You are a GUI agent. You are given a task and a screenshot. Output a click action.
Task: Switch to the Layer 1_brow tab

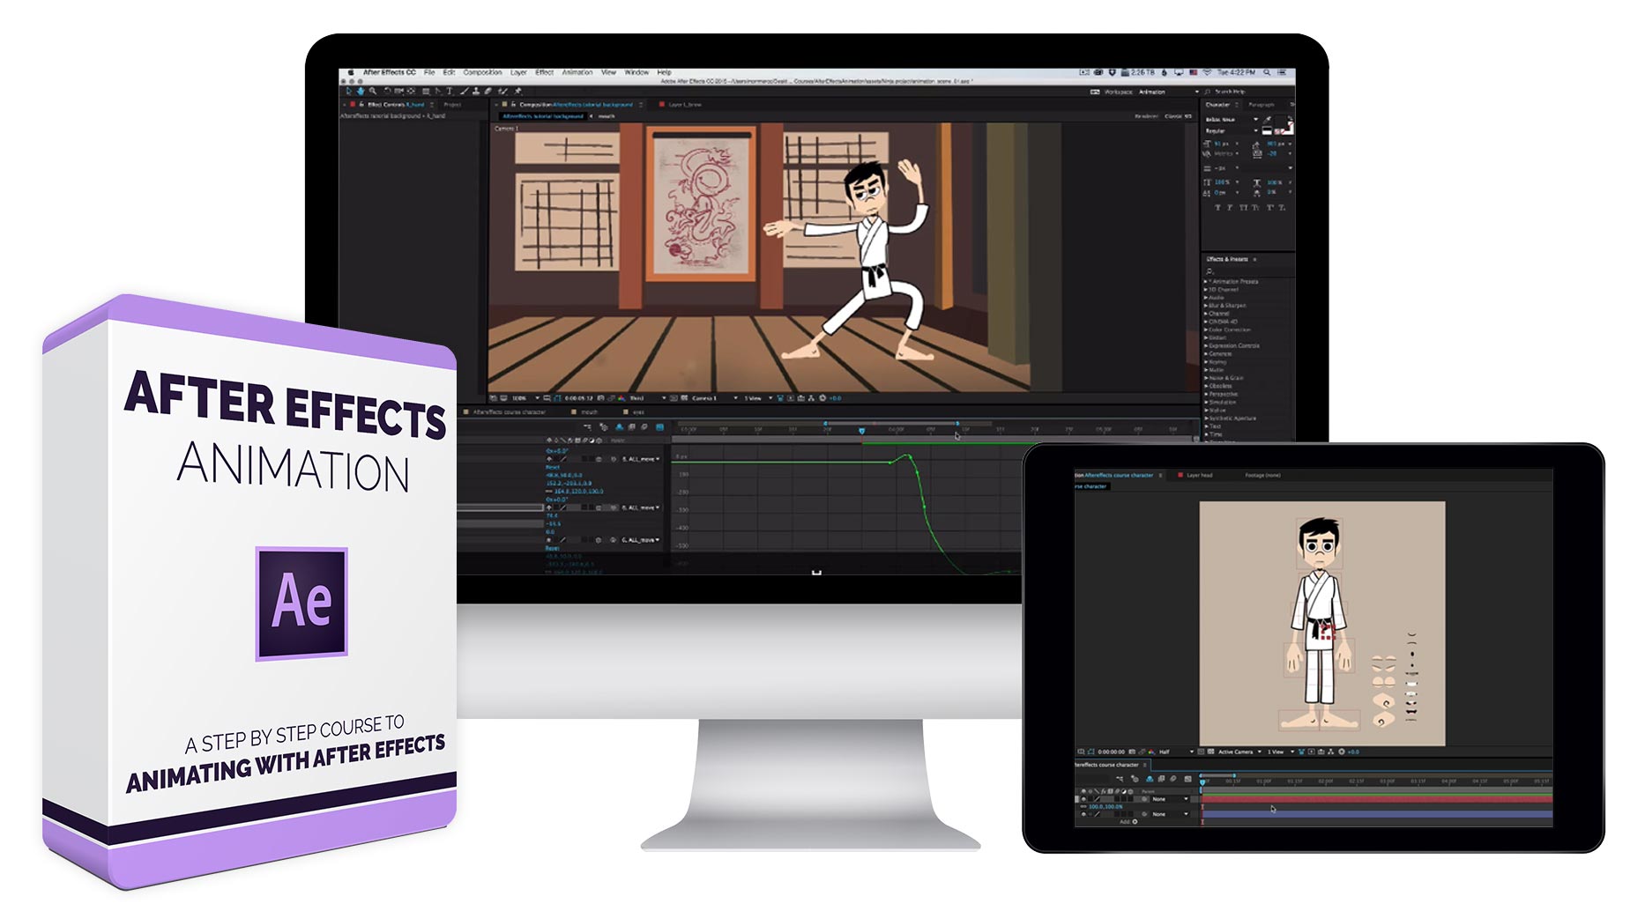(686, 104)
